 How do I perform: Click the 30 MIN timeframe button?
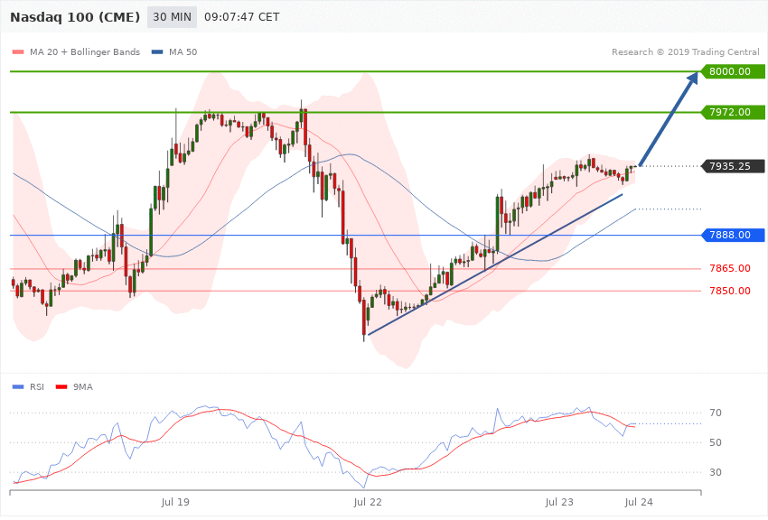(x=172, y=17)
